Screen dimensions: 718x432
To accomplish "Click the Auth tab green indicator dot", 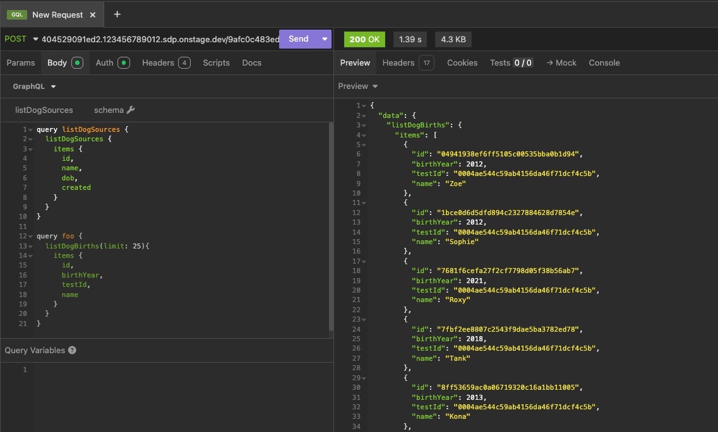I will pyautogui.click(x=124, y=62).
